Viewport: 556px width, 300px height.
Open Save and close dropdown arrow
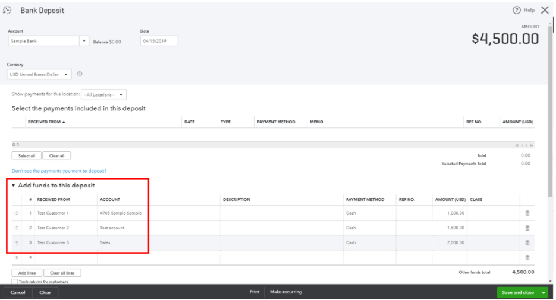click(x=544, y=292)
